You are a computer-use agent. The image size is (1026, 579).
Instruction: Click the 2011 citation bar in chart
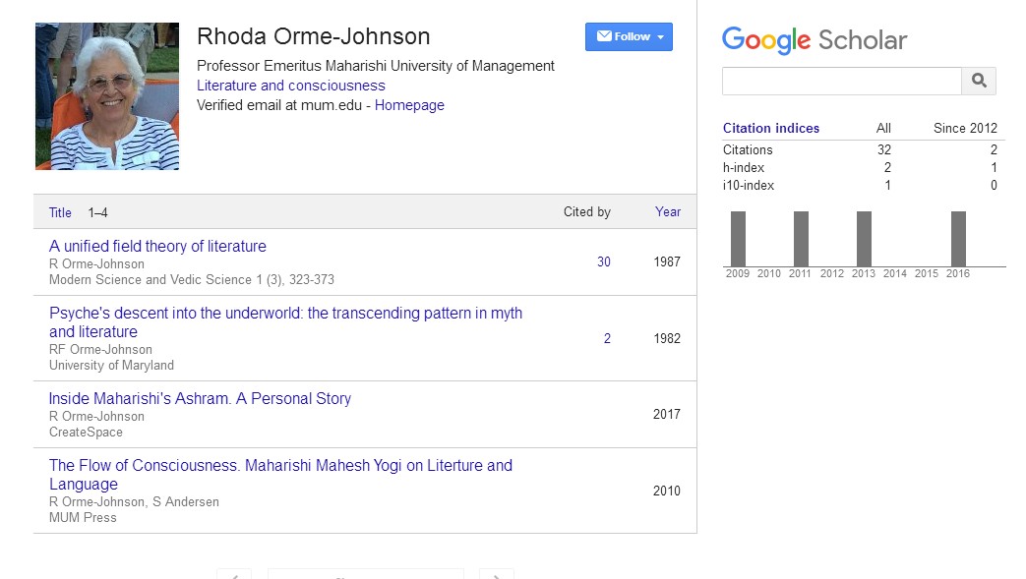pos(801,238)
